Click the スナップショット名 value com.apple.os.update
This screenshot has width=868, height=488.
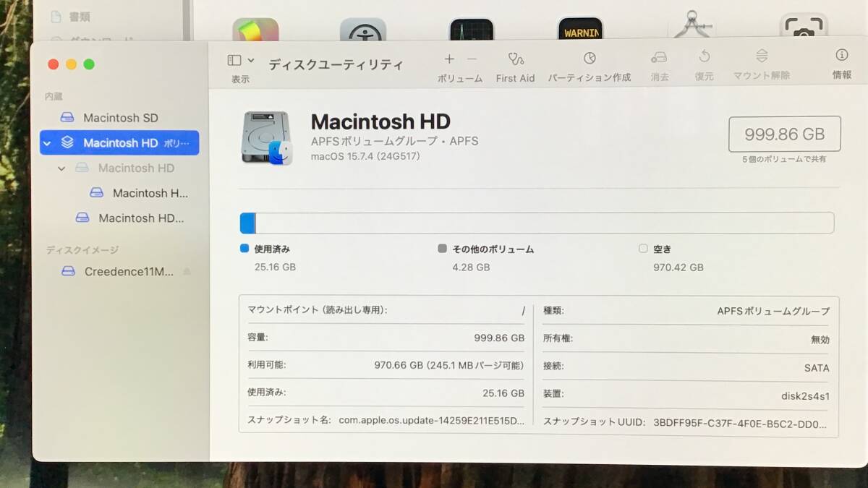coord(432,420)
